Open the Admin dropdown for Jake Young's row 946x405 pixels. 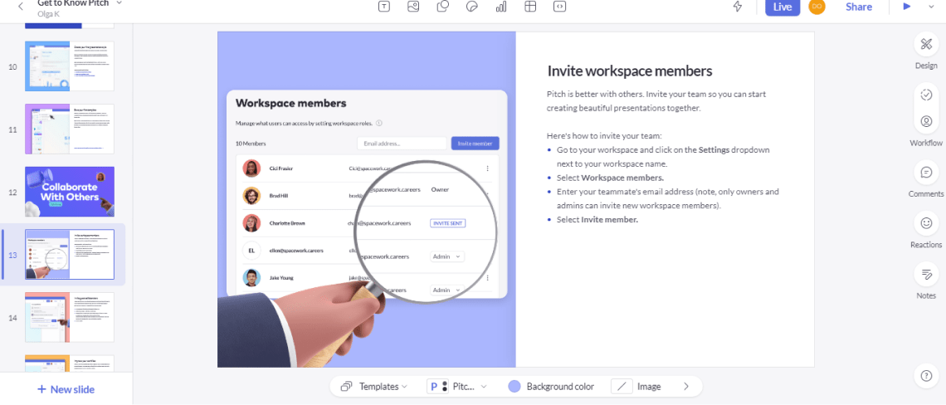(x=447, y=290)
